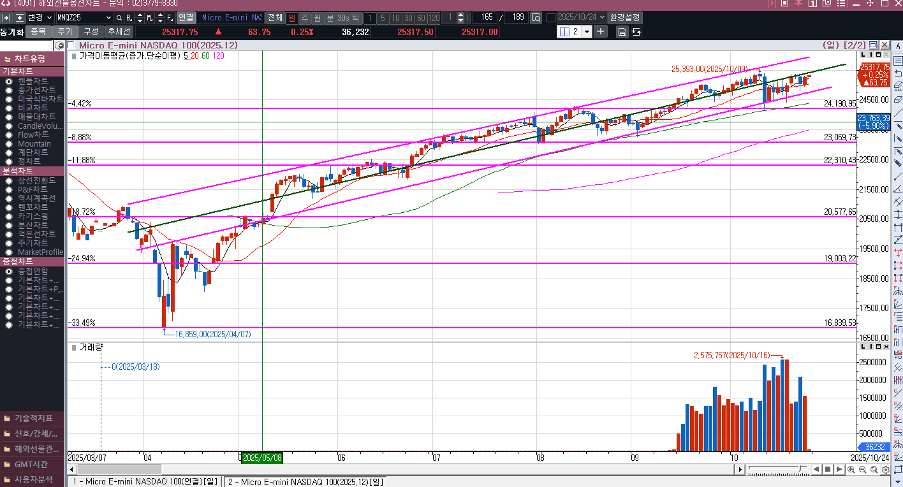Viewport: 903px width, 487px height.
Task: Click the zoom in magnifier icon
Action: [851, 470]
